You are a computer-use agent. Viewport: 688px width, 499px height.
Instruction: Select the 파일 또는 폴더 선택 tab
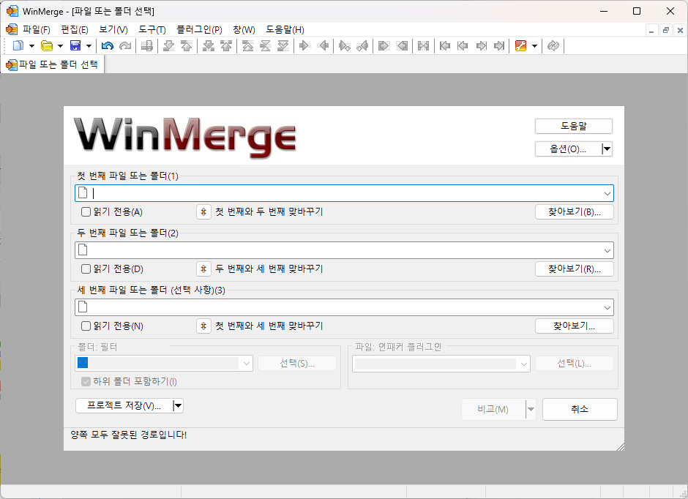coord(53,64)
